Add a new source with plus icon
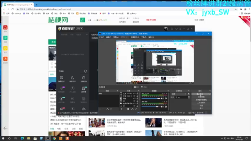 tap(121, 109)
